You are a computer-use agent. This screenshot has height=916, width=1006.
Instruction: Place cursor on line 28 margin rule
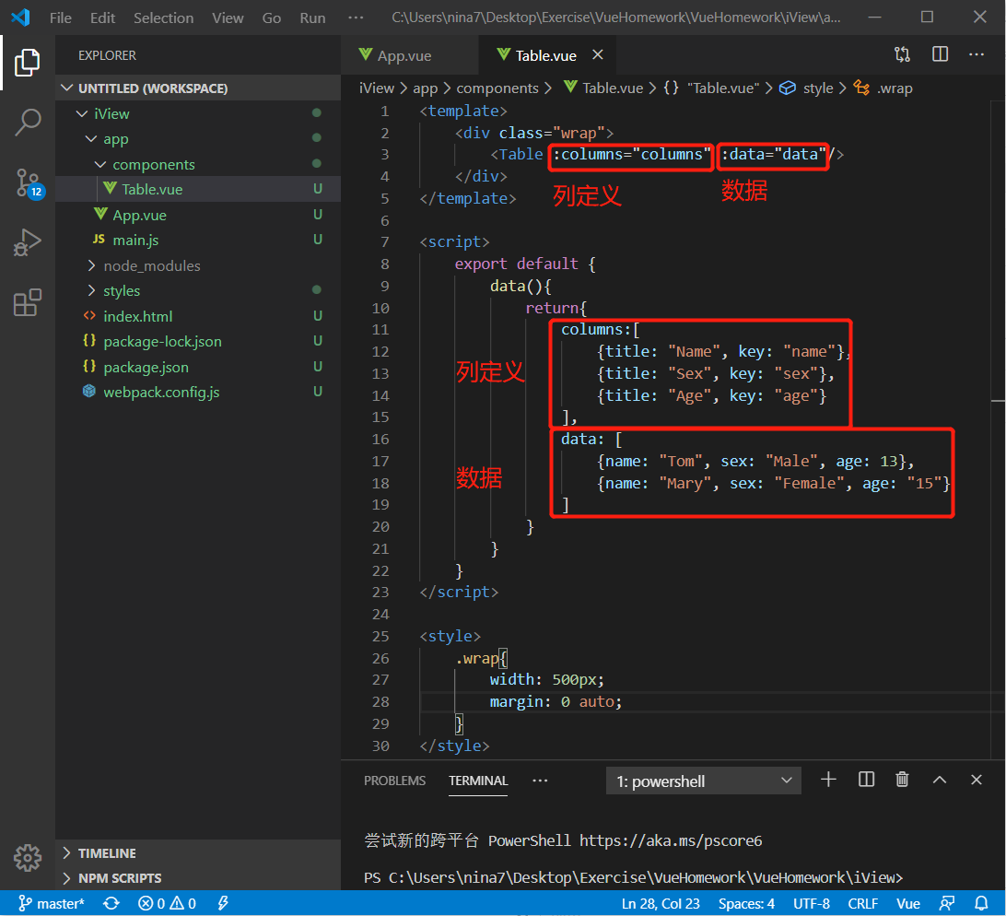click(556, 701)
